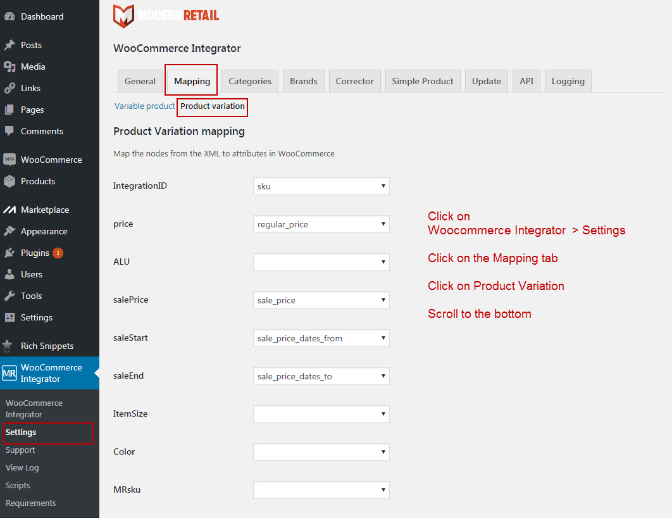
Task: Open the Requirements submenu link
Action: pyautogui.click(x=30, y=503)
